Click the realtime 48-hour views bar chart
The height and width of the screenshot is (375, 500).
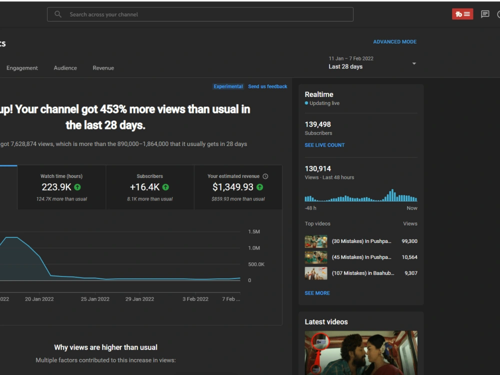[361, 195]
